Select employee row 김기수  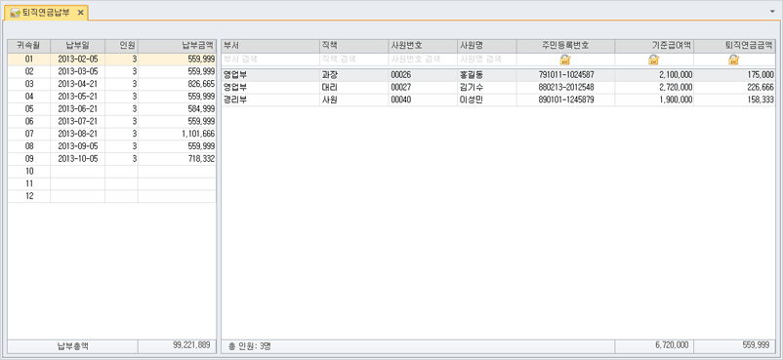pos(498,88)
